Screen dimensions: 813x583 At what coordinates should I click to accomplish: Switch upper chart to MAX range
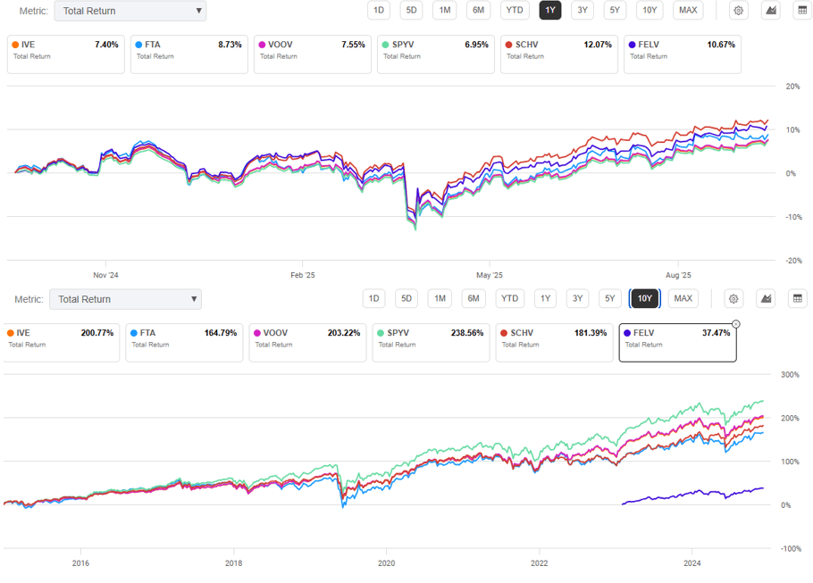[688, 11]
